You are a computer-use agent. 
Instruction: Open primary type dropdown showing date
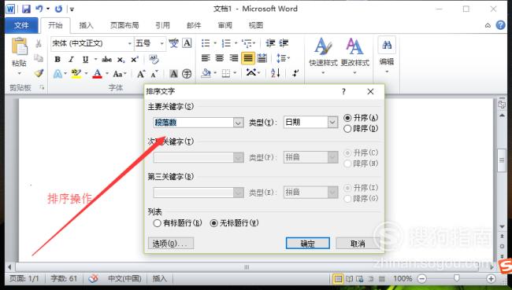click(332, 122)
